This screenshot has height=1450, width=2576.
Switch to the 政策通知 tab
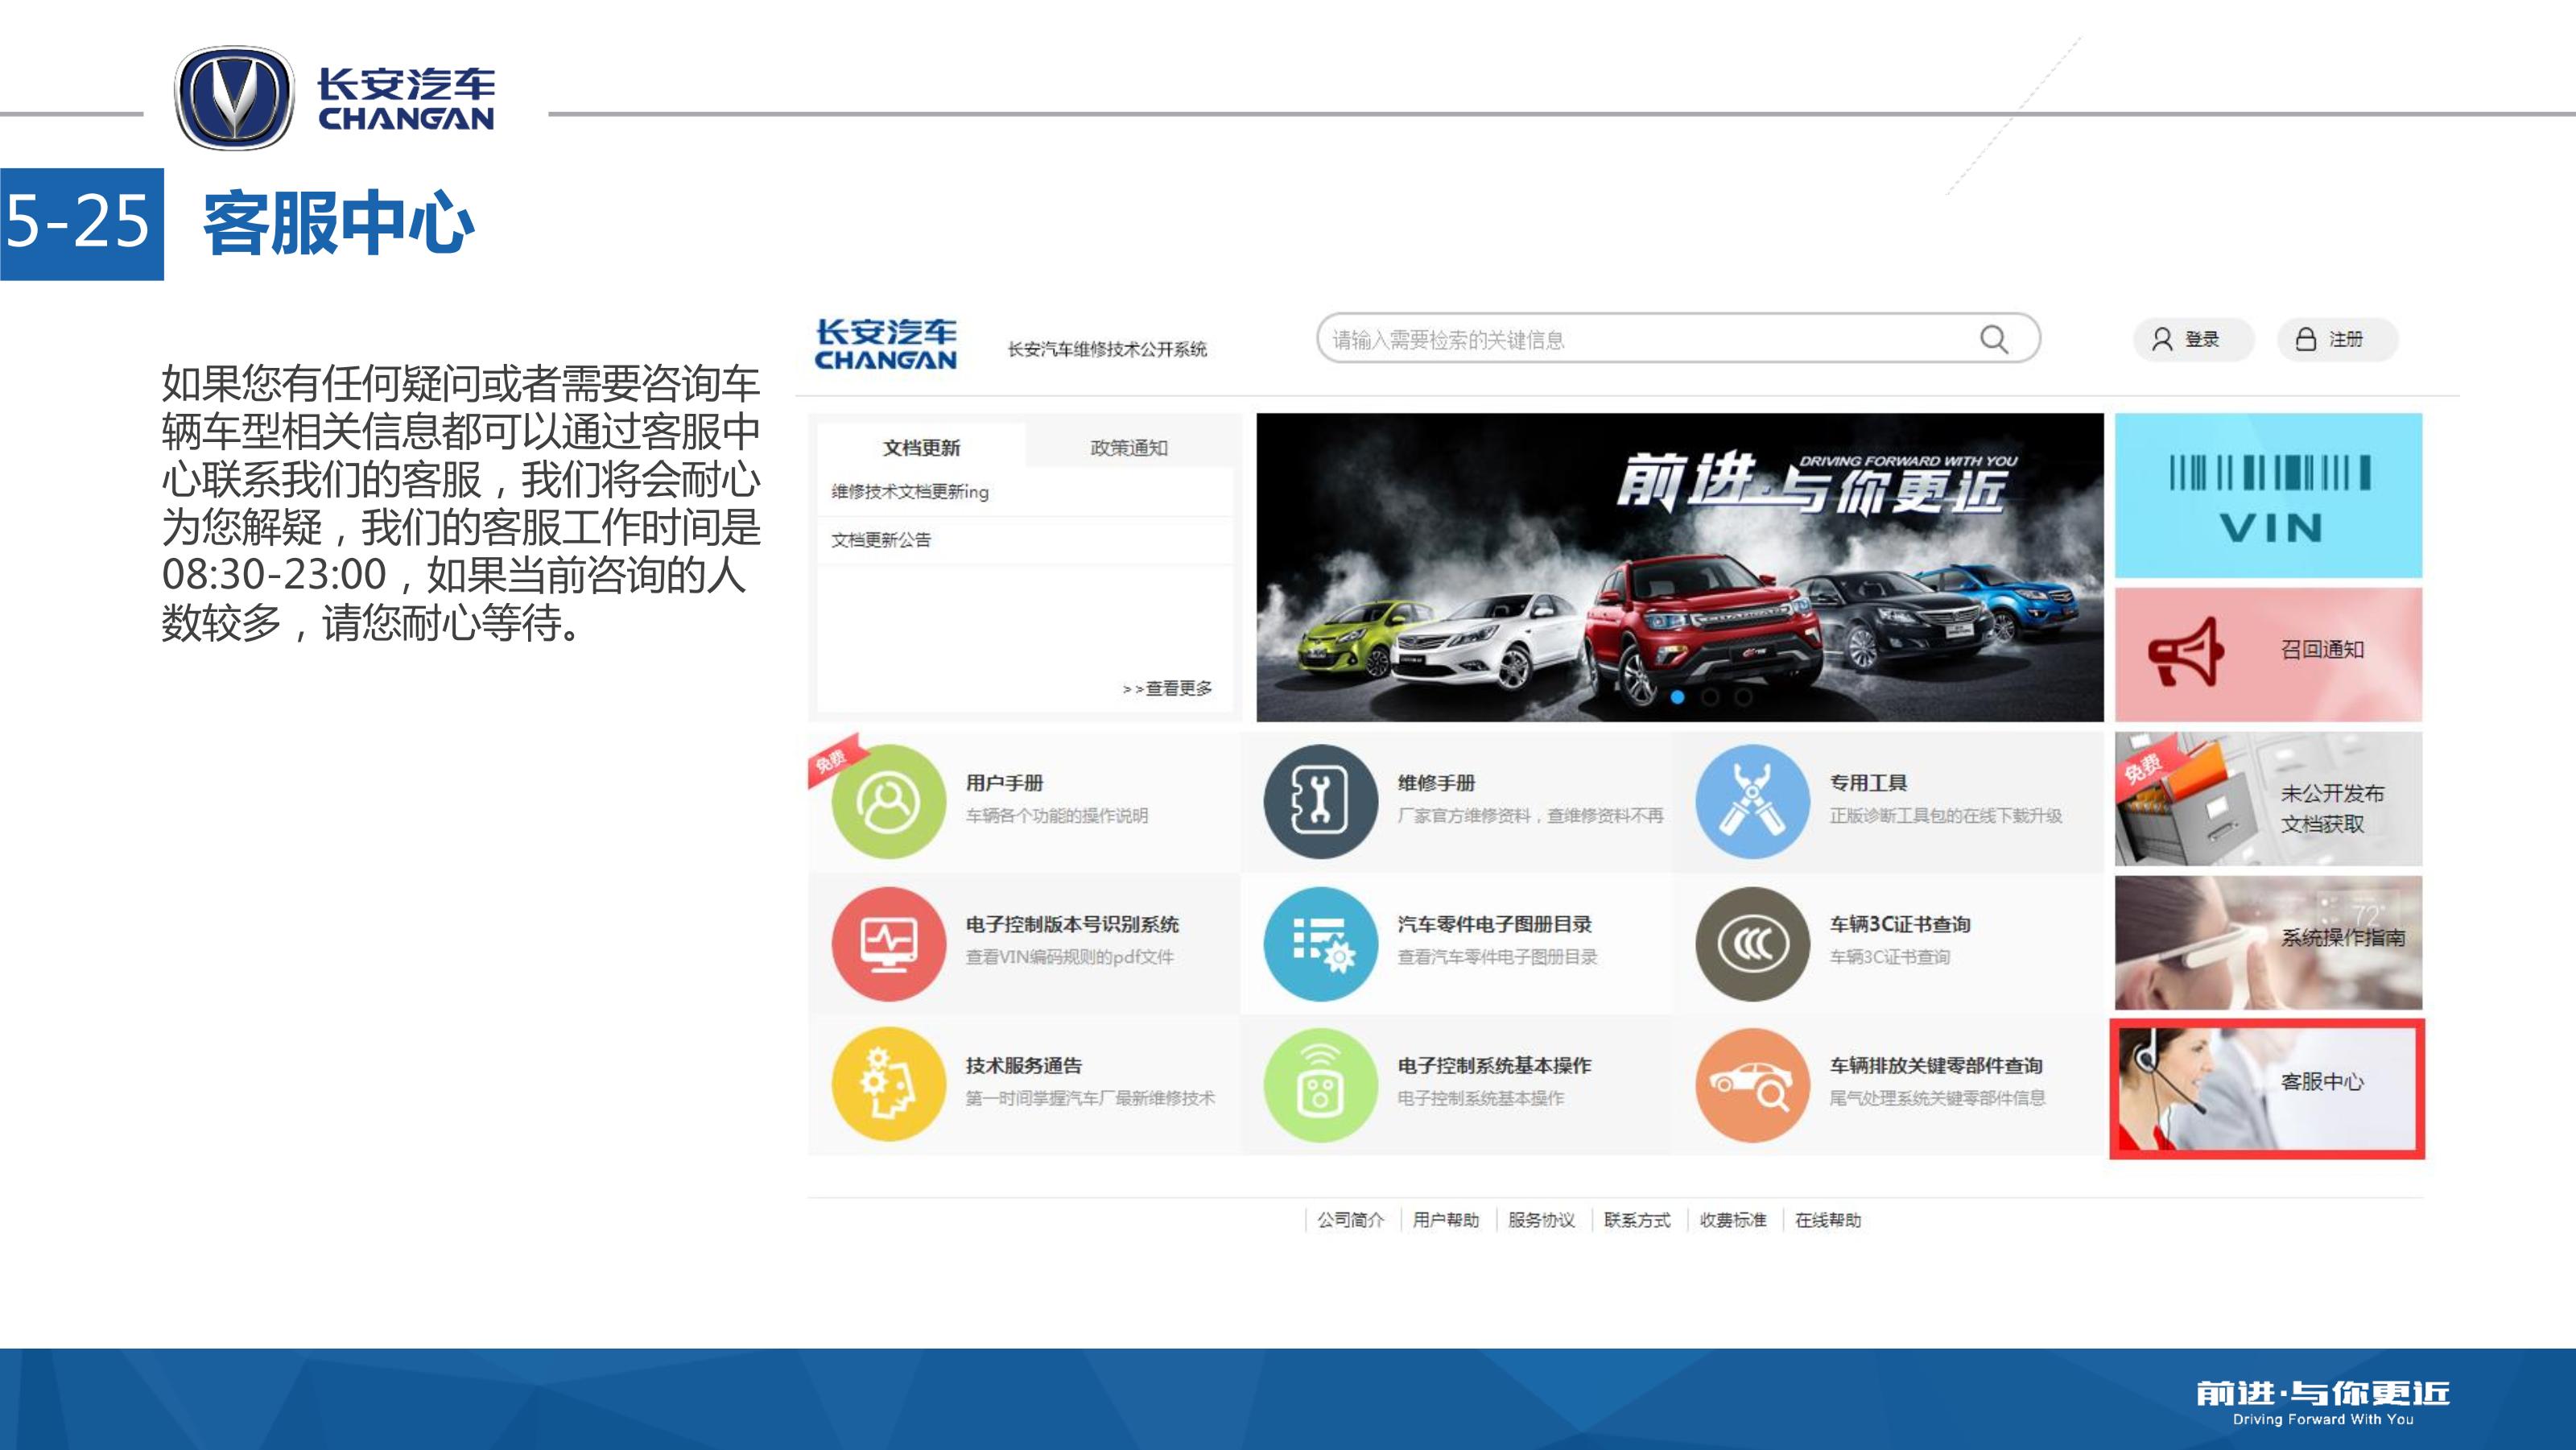click(x=1128, y=448)
